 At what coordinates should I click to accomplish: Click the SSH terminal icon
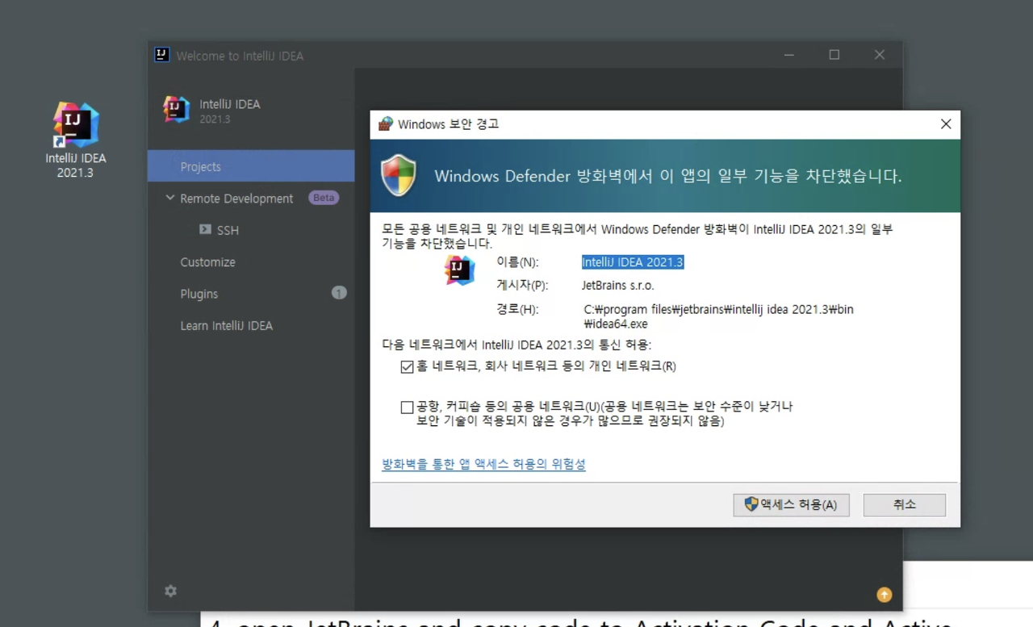pos(205,230)
